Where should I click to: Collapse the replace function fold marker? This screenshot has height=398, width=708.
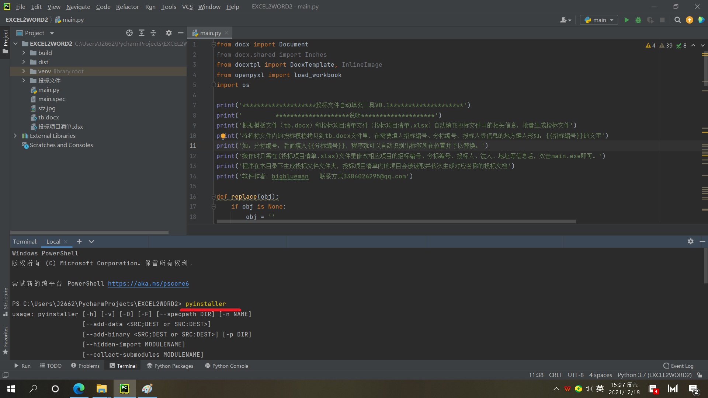[214, 197]
